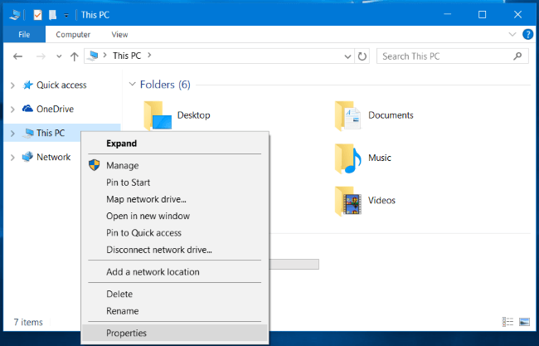Click the Desktop folder label
The width and height of the screenshot is (539, 346).
tap(193, 115)
